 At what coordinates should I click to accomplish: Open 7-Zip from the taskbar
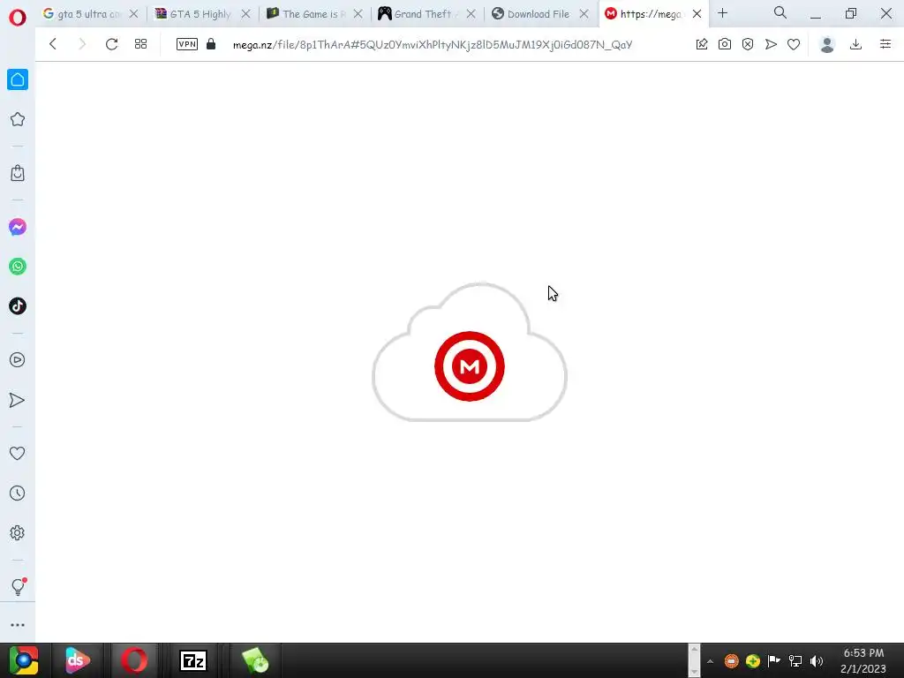click(193, 660)
